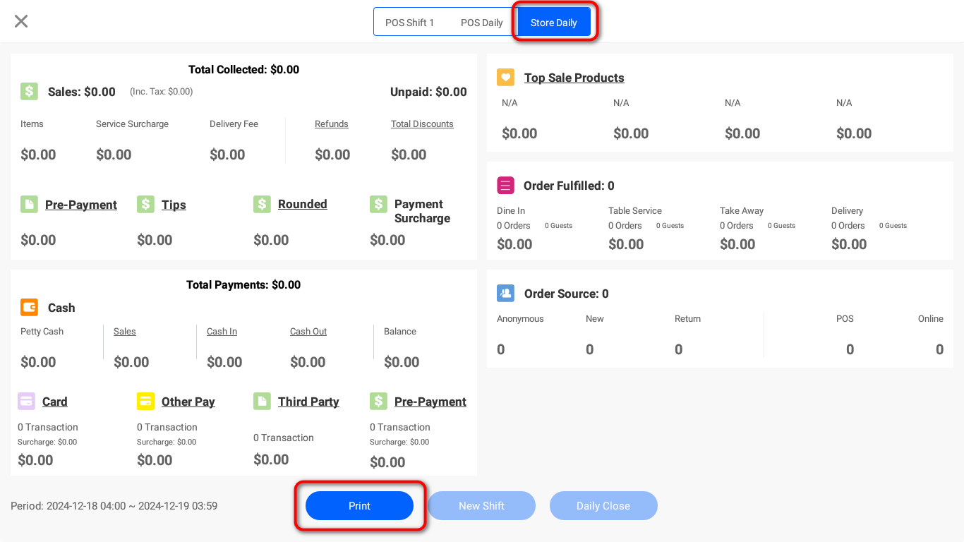The height and width of the screenshot is (542, 964).
Task: Click the Daily Close button
Action: pos(603,506)
